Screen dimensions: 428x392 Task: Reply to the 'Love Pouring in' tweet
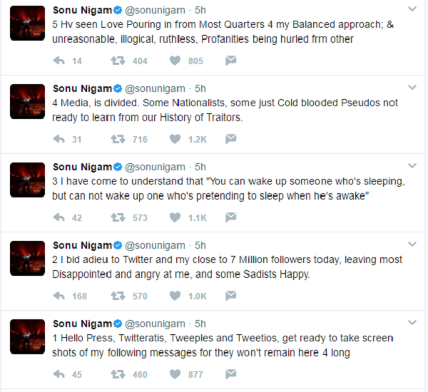click(x=59, y=61)
